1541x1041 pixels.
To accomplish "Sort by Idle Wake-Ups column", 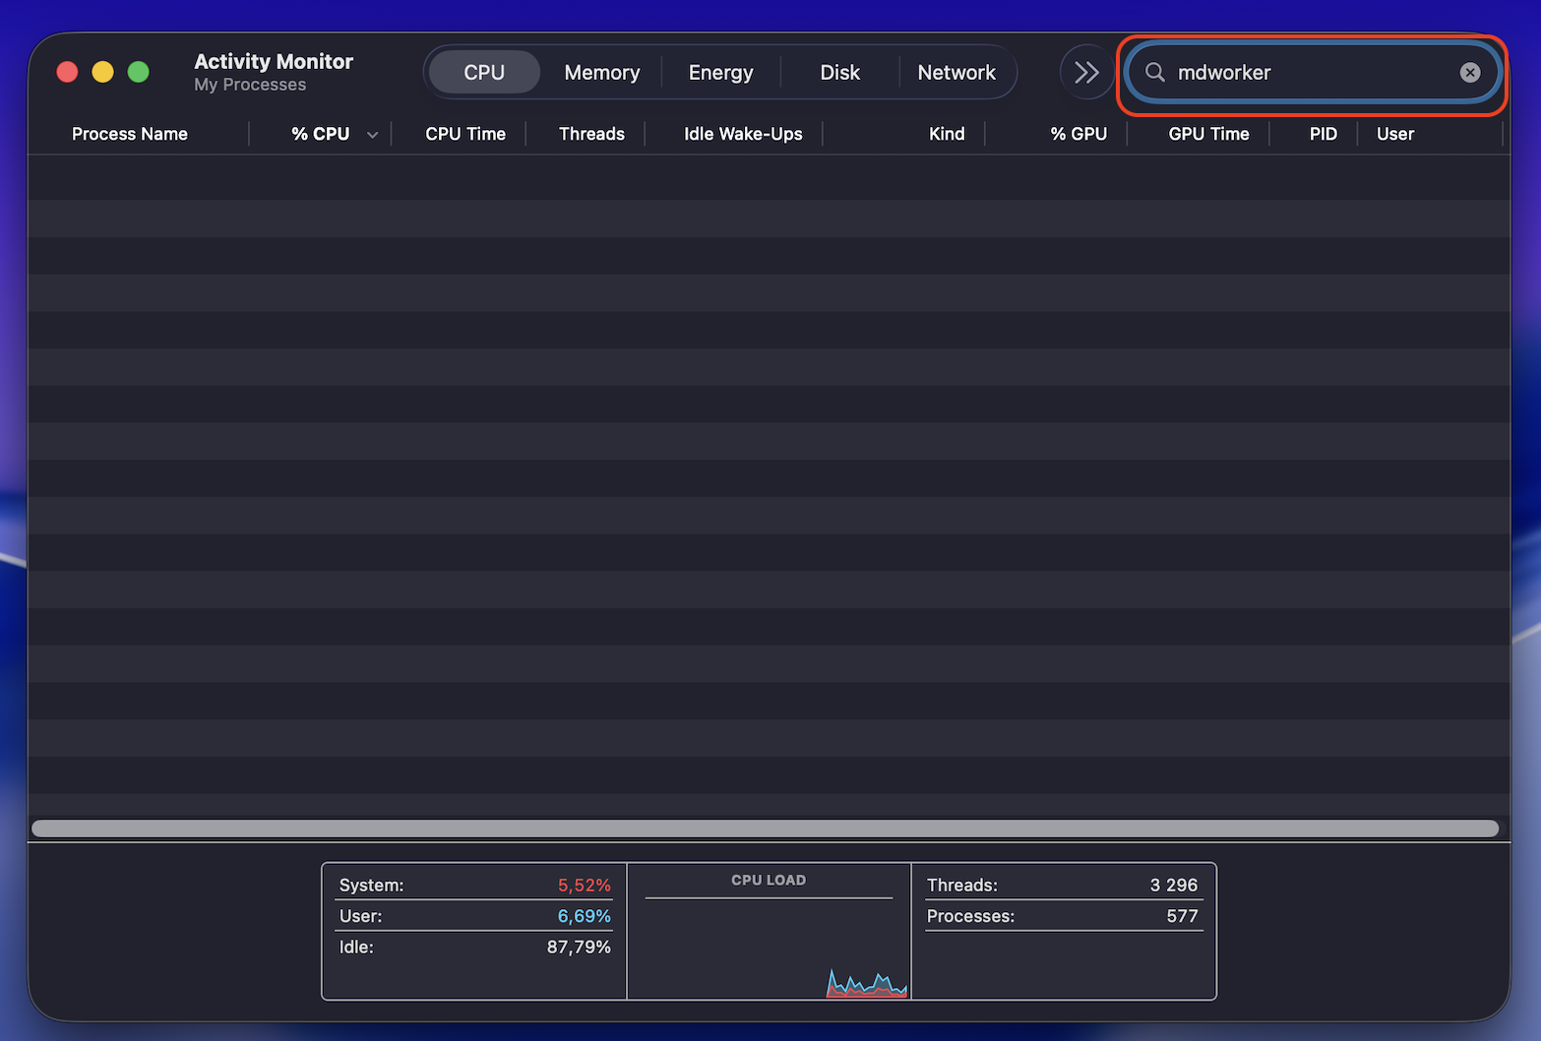I will click(x=743, y=134).
